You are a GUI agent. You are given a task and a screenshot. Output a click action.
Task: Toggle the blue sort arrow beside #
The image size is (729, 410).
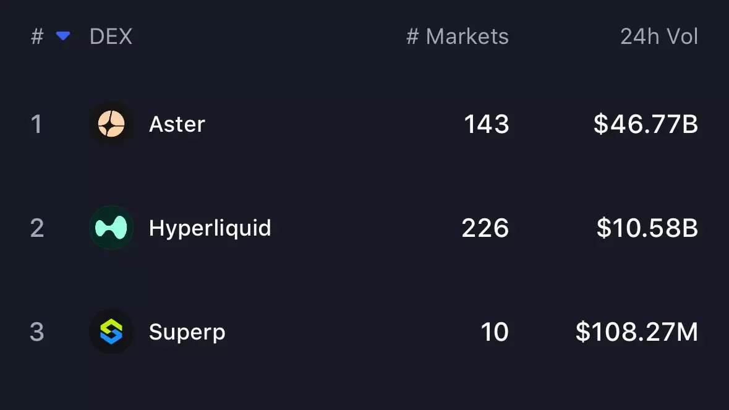(x=62, y=36)
